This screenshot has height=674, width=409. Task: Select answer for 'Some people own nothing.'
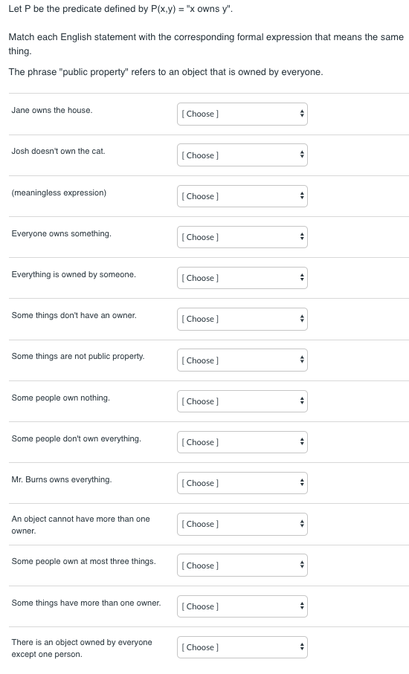[242, 401]
